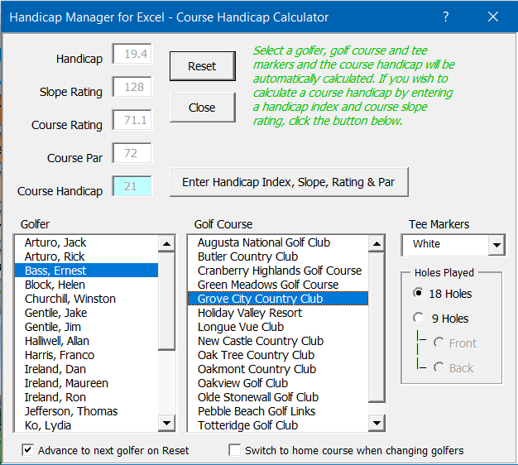Select Butler Country Club

click(278, 256)
